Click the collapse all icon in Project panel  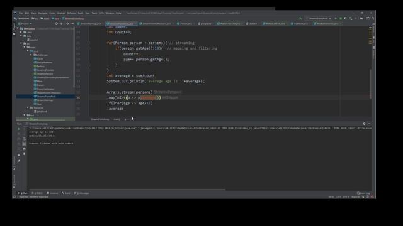click(62, 24)
